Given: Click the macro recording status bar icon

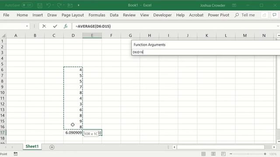Looking at the screenshot, I should pos(16,154).
